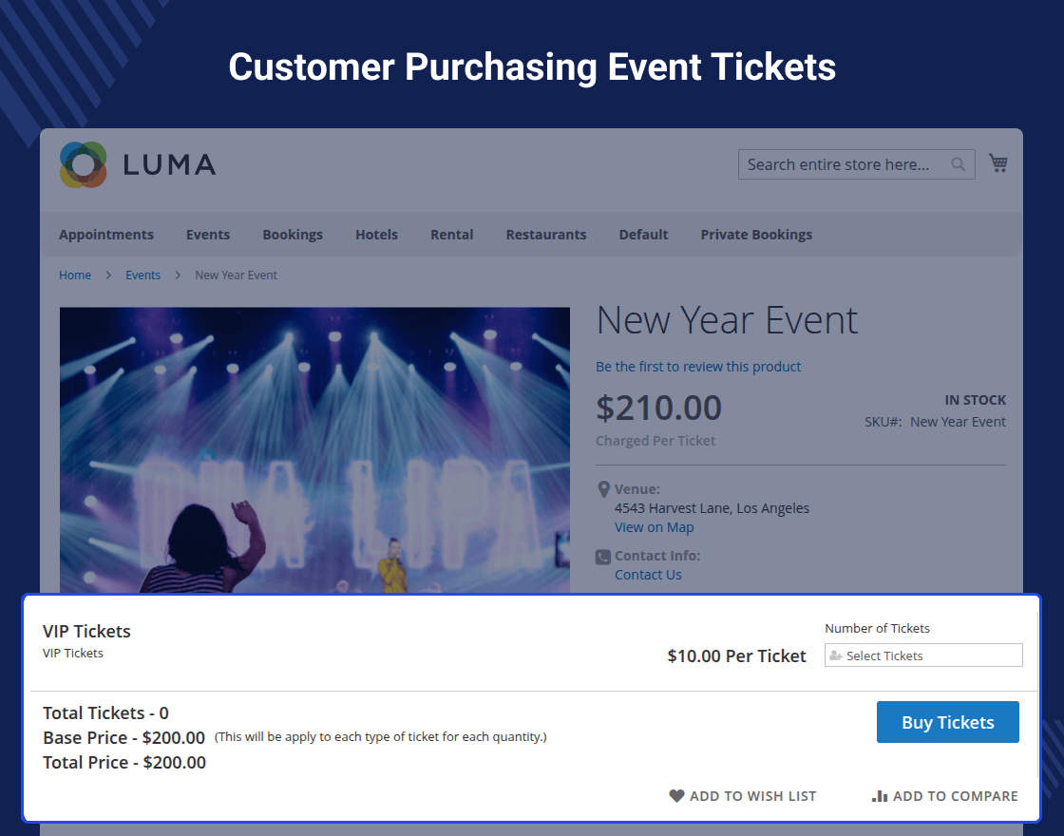Click the LUMA logo

pyautogui.click(x=138, y=164)
